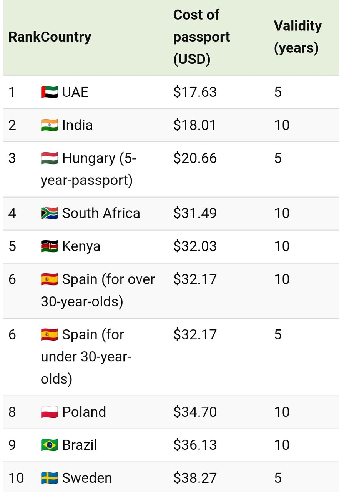The height and width of the screenshot is (492, 339).
Task: Click the Cost of passport (USD) header
Action: [x=201, y=37]
